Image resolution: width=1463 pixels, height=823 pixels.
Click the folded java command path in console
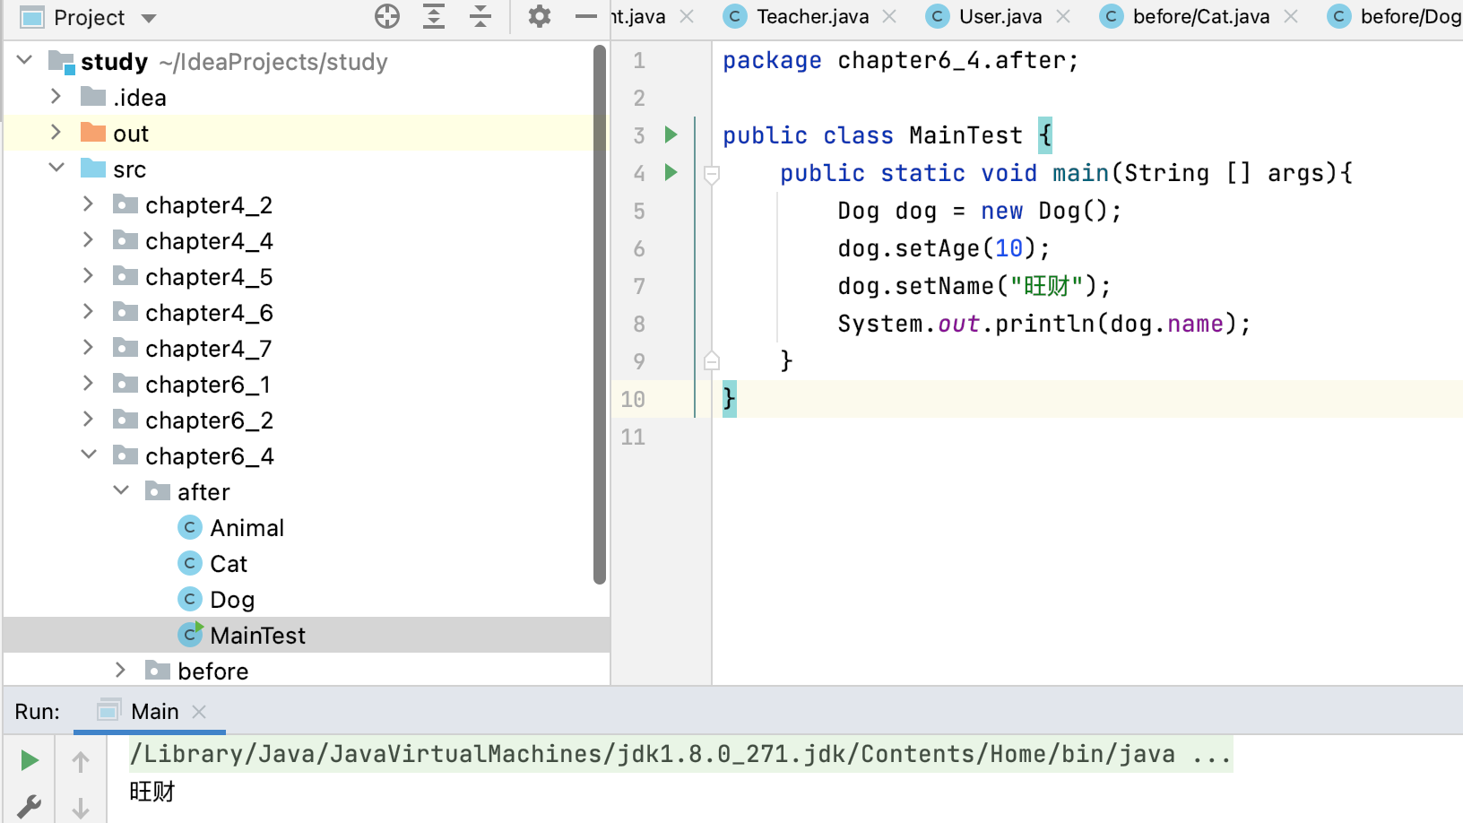pos(681,754)
